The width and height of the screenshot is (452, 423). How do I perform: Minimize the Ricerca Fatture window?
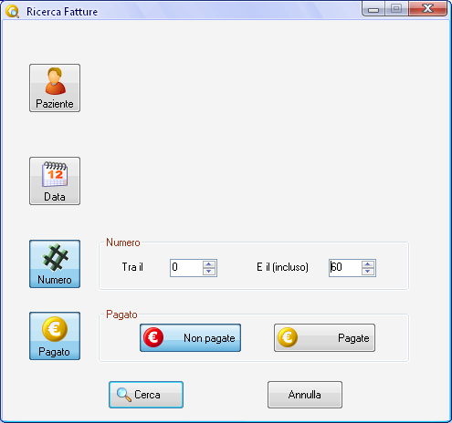[x=373, y=9]
